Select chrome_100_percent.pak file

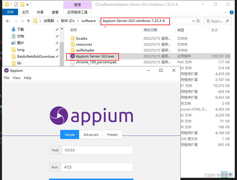click(96, 62)
